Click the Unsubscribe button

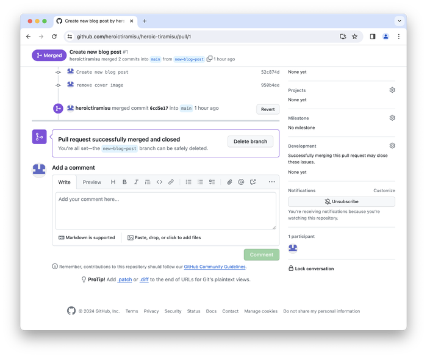[x=342, y=201]
